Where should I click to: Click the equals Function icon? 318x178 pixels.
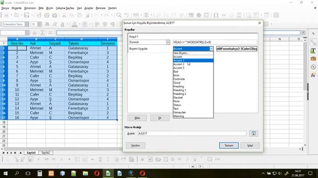tap(50, 33)
